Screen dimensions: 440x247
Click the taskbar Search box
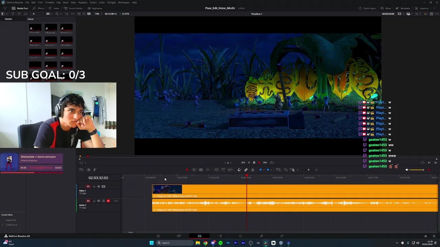click(x=175, y=243)
